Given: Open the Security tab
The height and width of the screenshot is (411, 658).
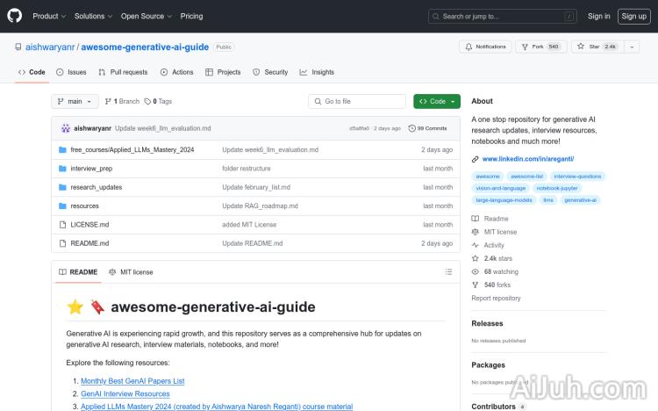Looking at the screenshot, I should pos(270,72).
